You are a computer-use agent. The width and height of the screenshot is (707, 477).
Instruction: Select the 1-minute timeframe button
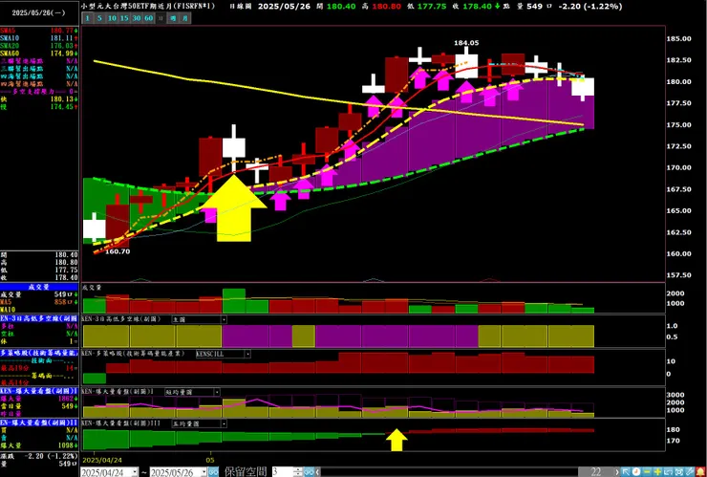(x=88, y=18)
